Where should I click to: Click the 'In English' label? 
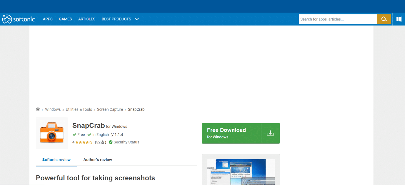tap(101, 135)
